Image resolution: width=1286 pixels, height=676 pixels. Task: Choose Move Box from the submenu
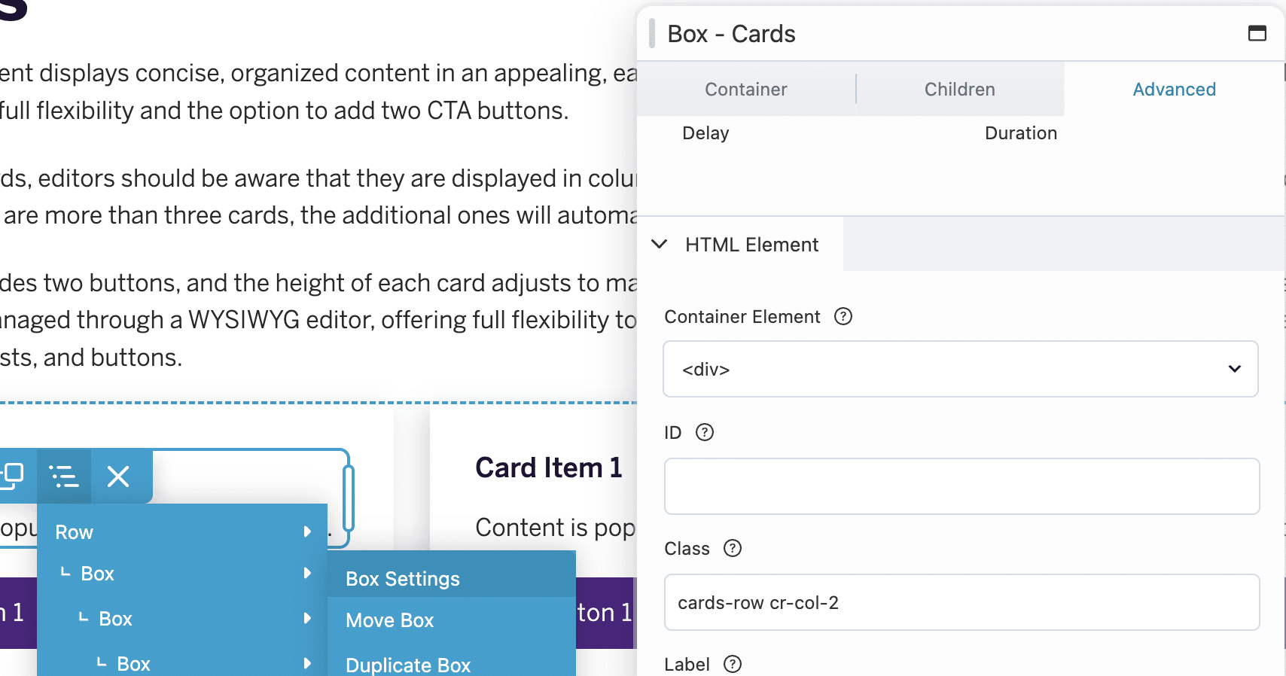tap(390, 620)
